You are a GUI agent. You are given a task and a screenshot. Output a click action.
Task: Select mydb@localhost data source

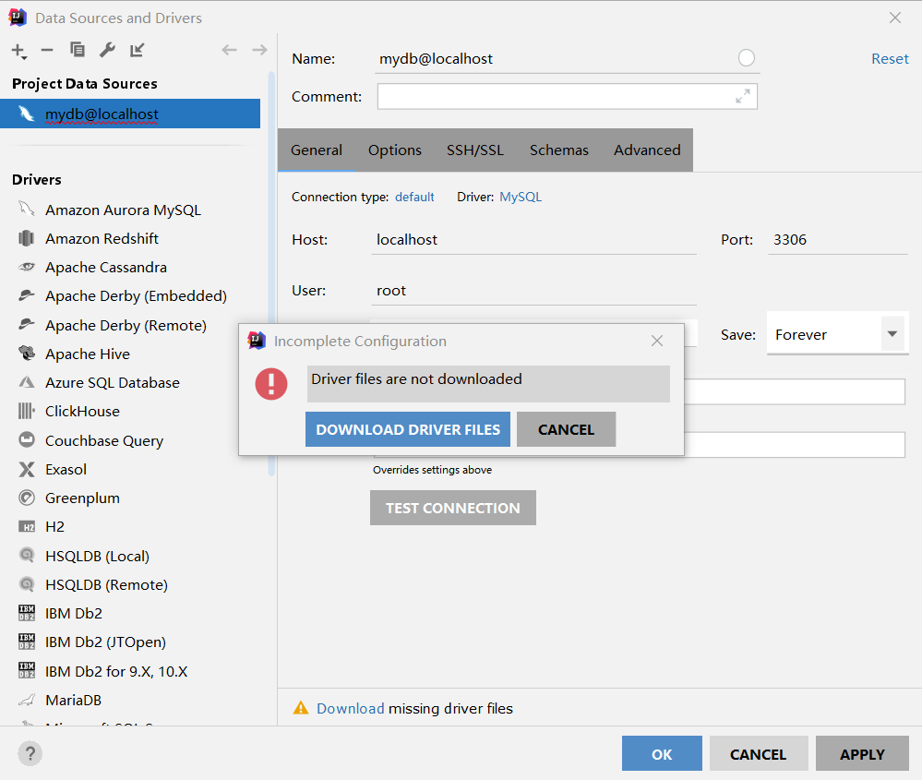(x=130, y=114)
